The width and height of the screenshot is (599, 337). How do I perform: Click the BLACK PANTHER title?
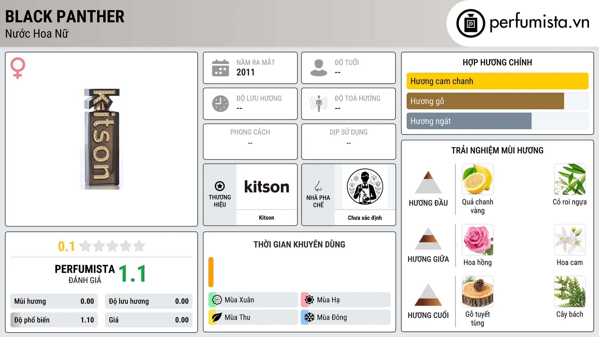tap(65, 16)
